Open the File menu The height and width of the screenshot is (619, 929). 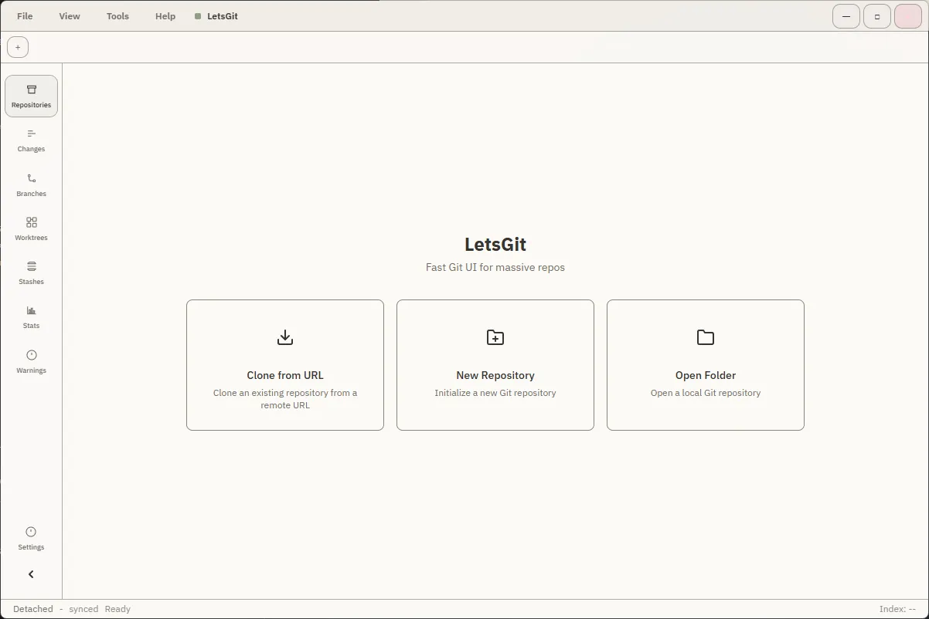[x=24, y=15]
